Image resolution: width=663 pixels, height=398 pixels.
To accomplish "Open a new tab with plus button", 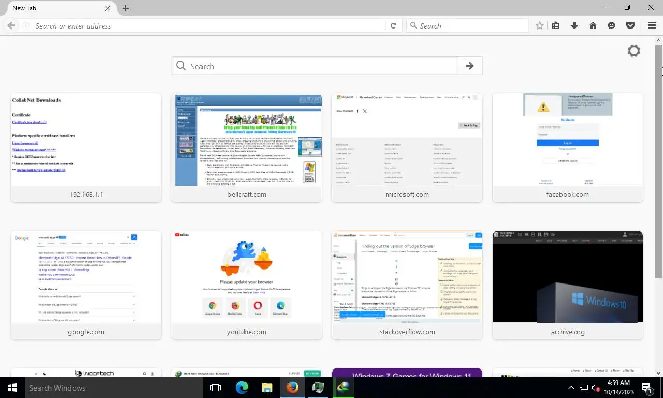I will pyautogui.click(x=126, y=8).
